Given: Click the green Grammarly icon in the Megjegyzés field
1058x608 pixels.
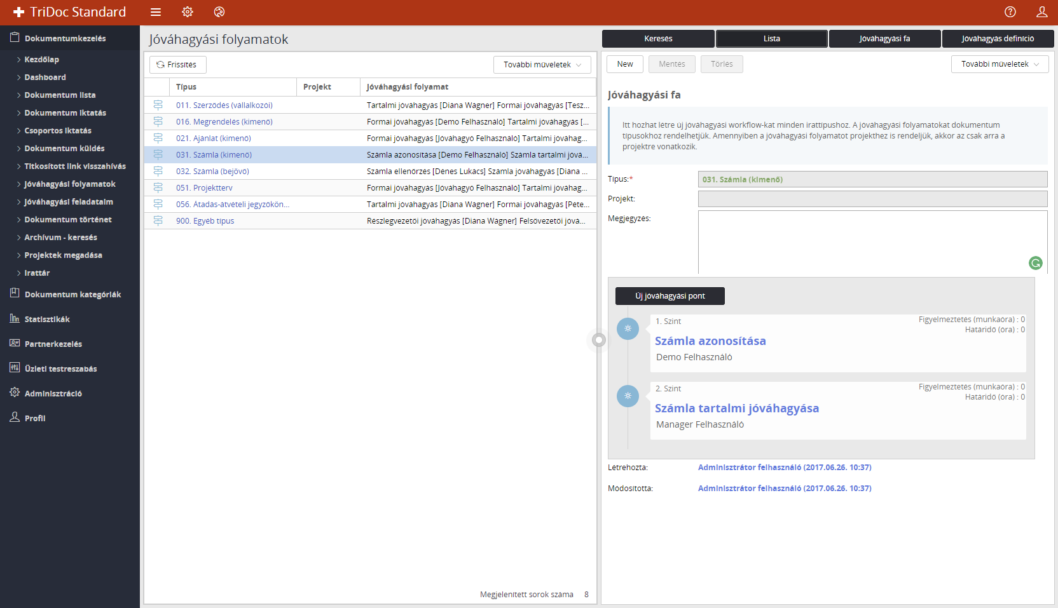Looking at the screenshot, I should pyautogui.click(x=1036, y=263).
